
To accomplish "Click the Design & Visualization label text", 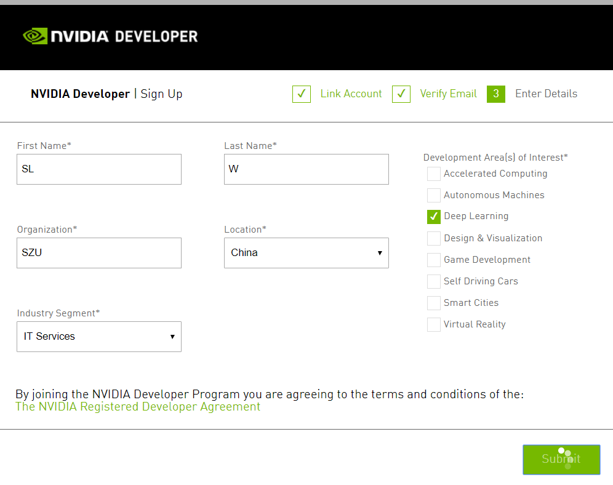I will point(493,238).
